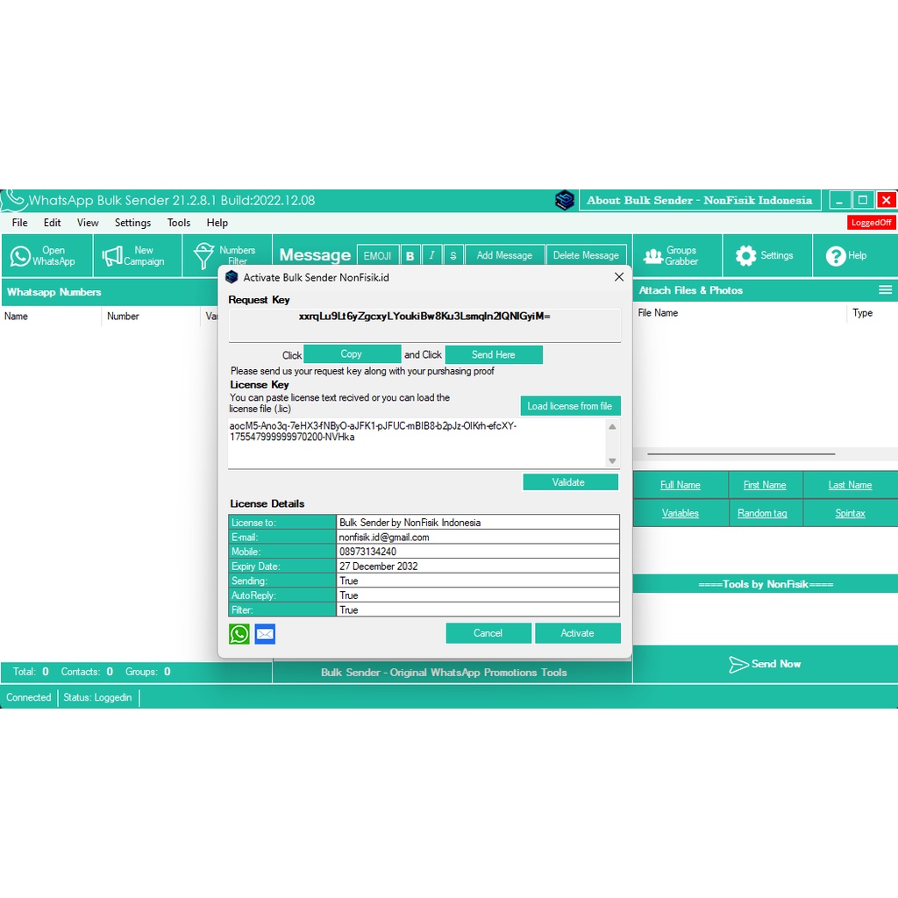Click Add Message

point(504,255)
